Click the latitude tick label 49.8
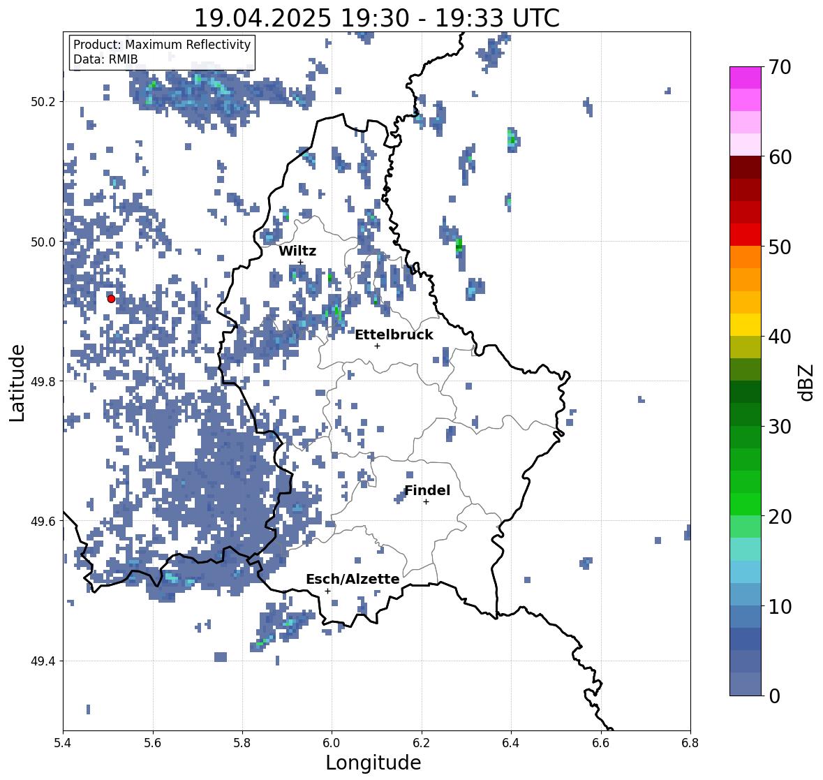 click(x=43, y=381)
